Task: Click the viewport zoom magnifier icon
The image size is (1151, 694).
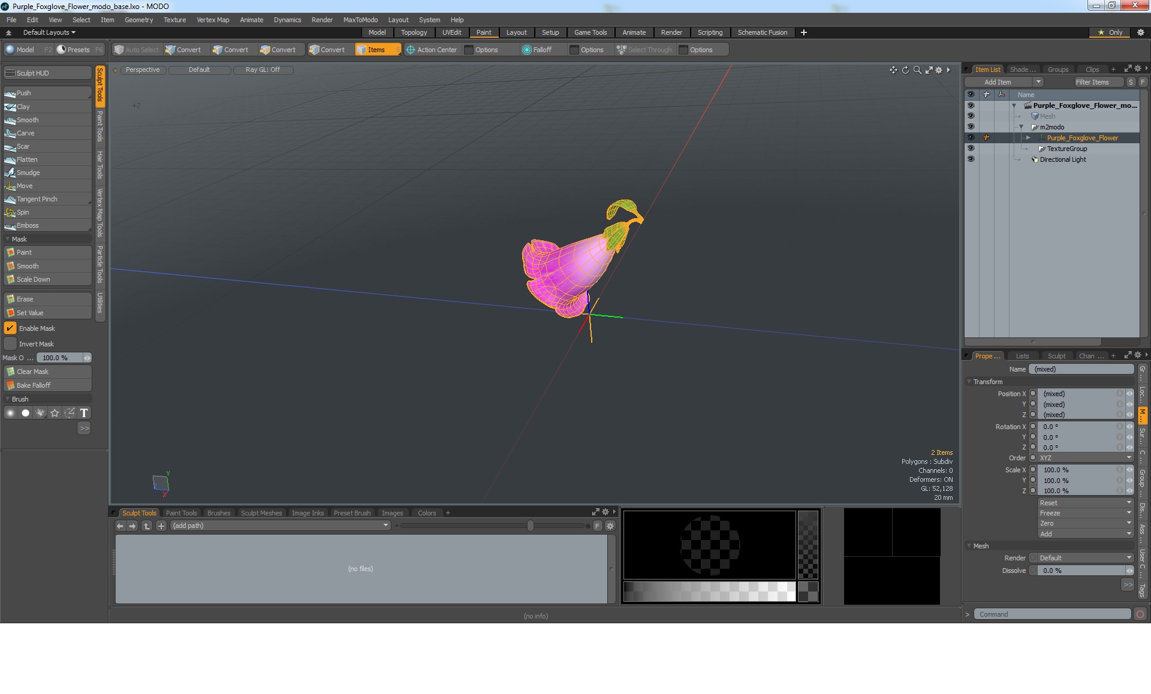Action: [917, 70]
